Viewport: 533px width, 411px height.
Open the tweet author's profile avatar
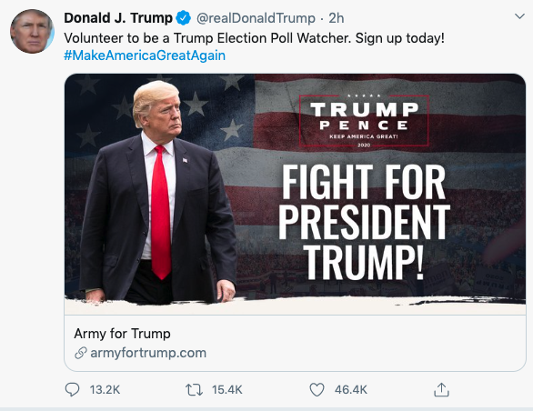[33, 31]
